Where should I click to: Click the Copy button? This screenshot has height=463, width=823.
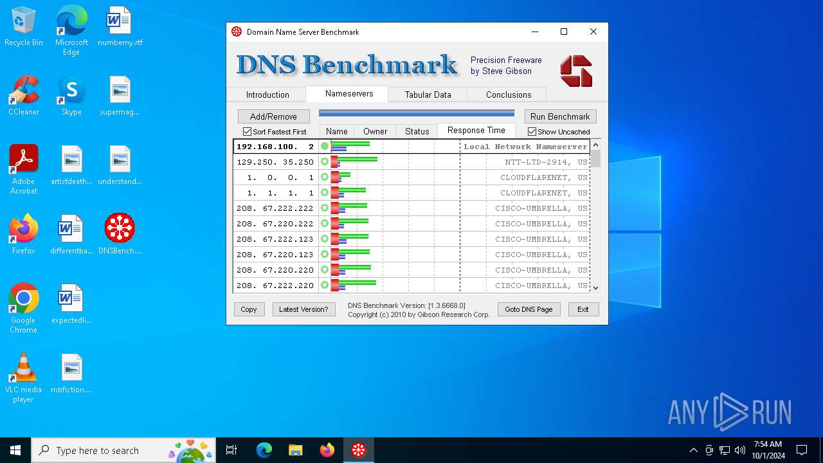click(249, 309)
